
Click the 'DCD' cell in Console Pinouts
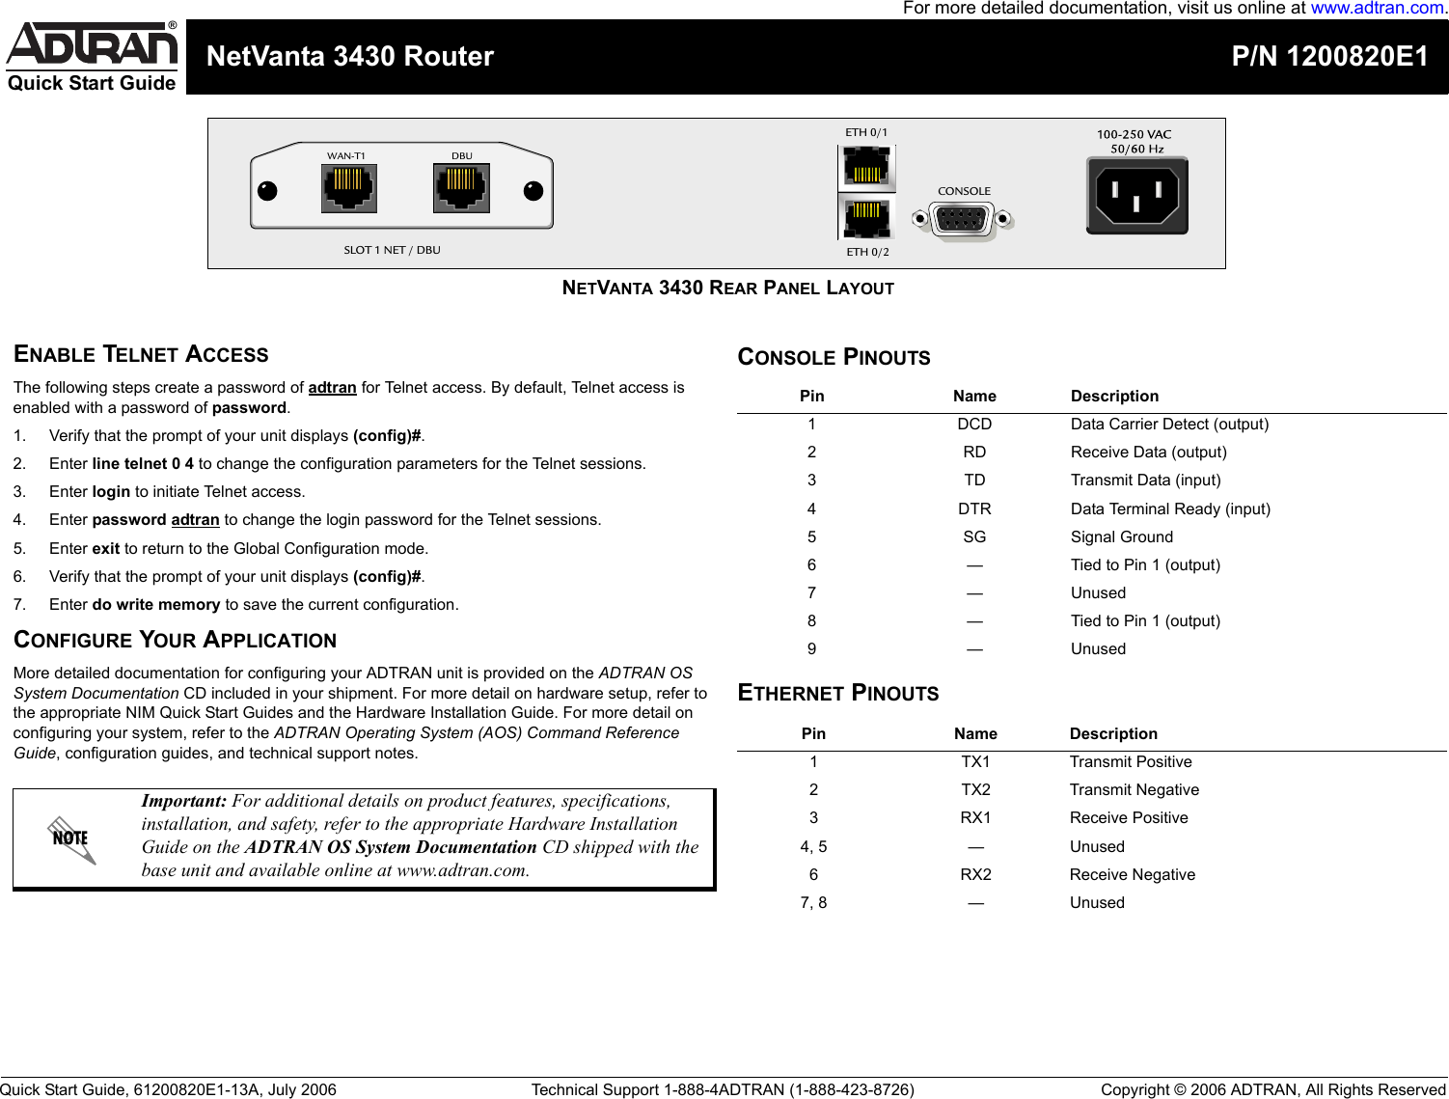click(x=974, y=425)
